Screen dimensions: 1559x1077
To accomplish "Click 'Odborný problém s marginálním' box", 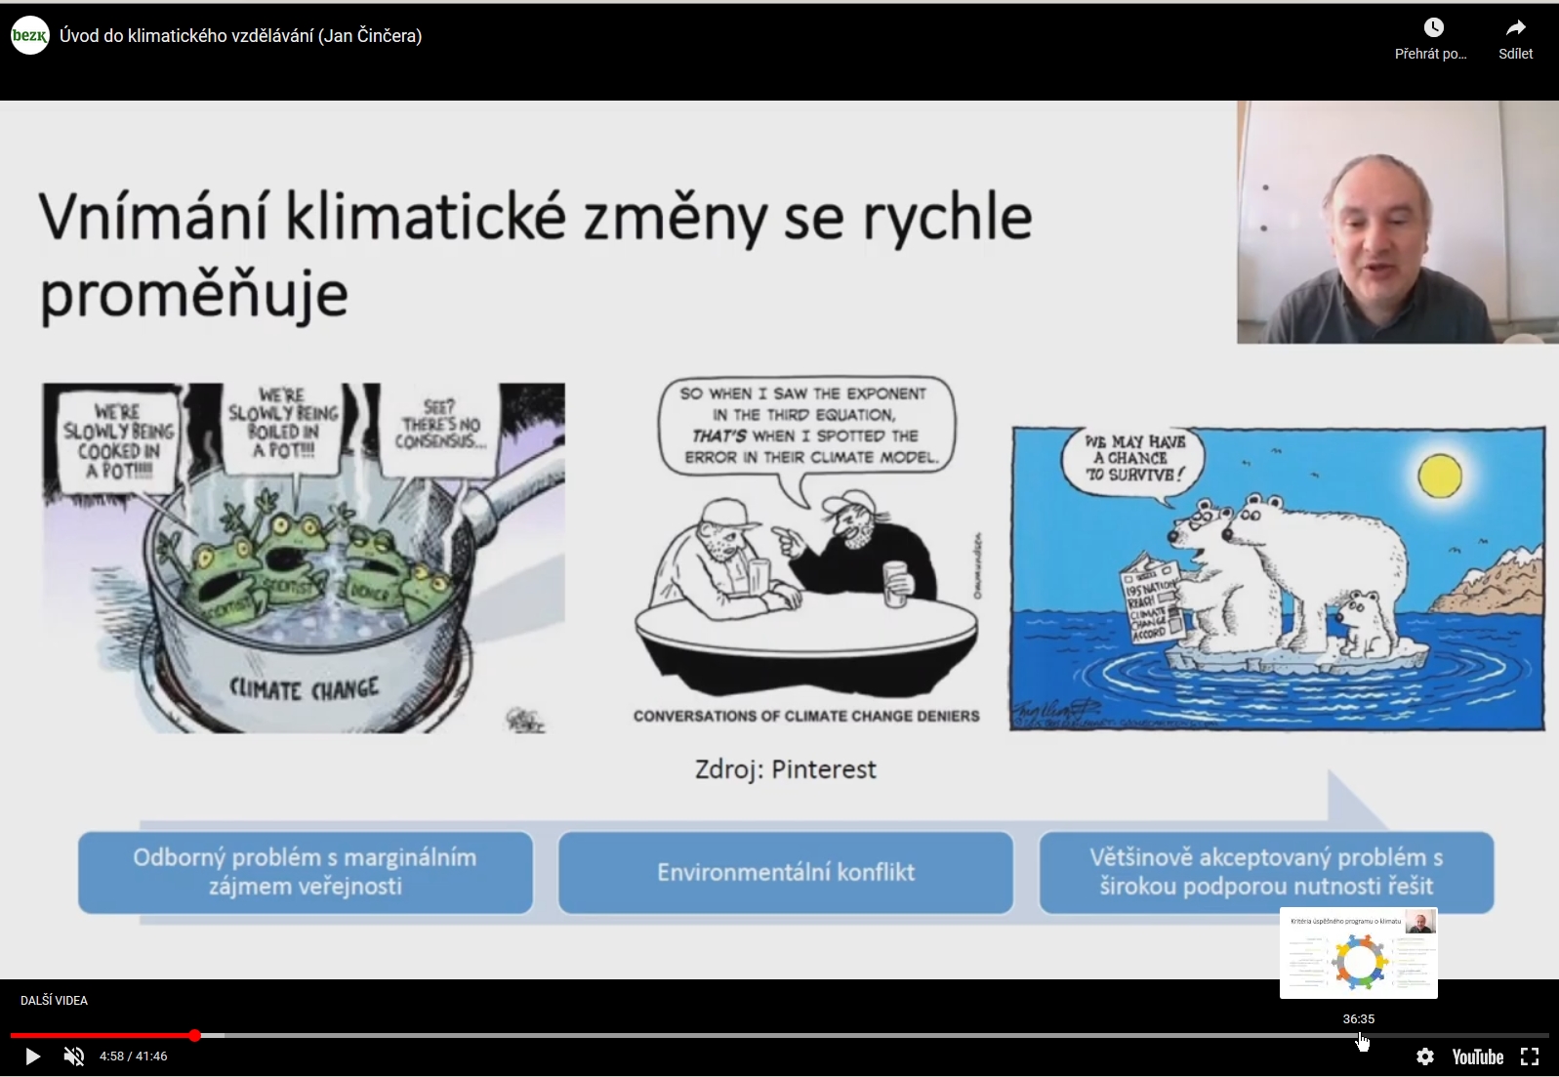I will [306, 872].
